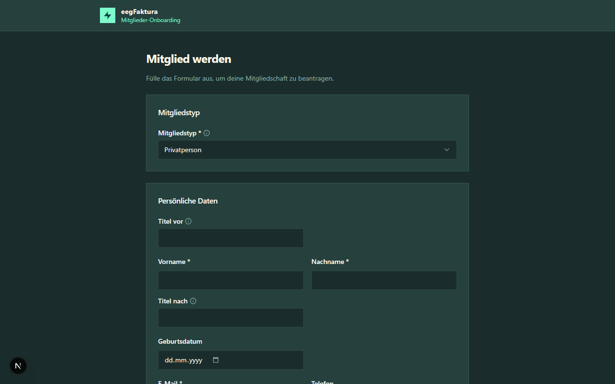Focus the Titel vor input field
This screenshot has width=615, height=384.
[231, 238]
